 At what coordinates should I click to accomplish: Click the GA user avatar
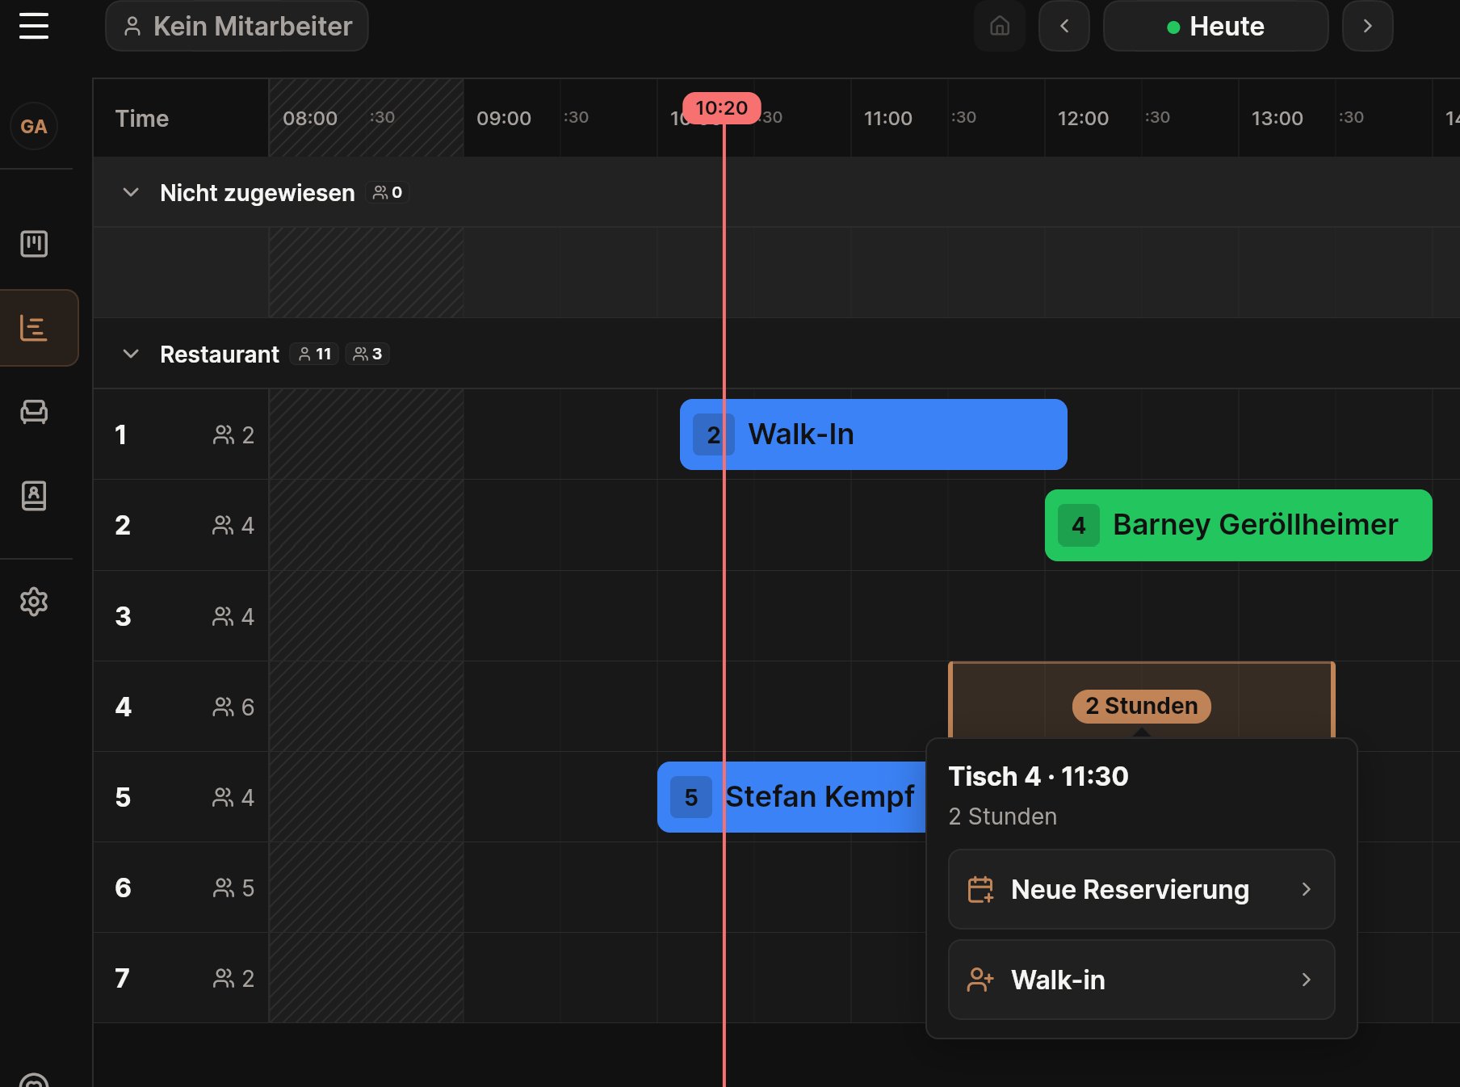[x=34, y=126]
